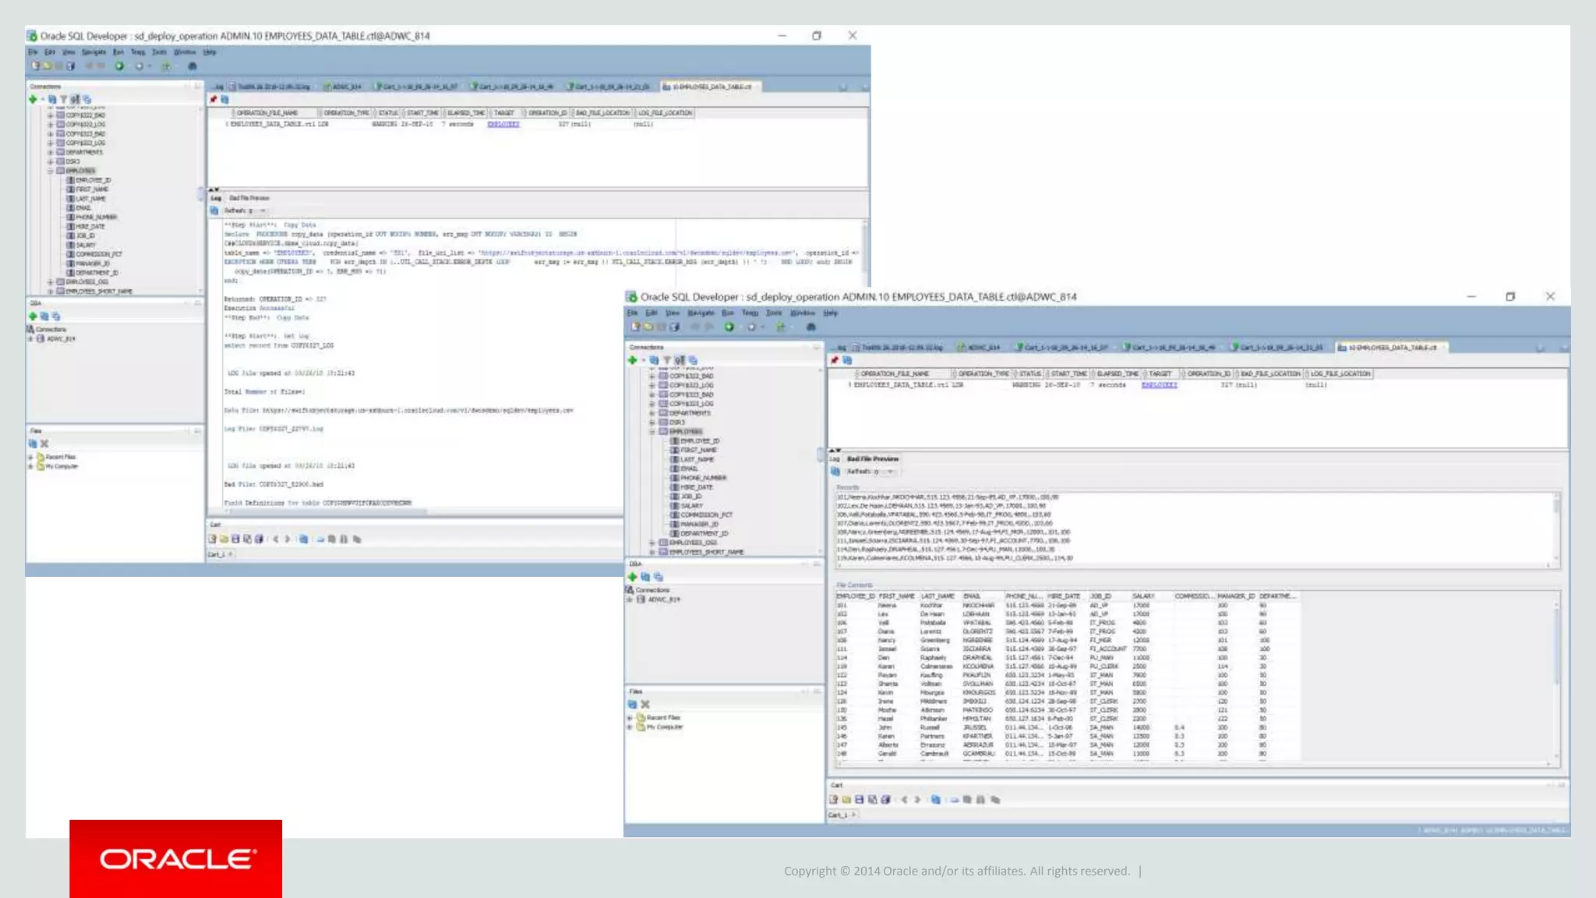The image size is (1596, 898).
Task: Open Tools menu in front window
Action: tap(773, 313)
